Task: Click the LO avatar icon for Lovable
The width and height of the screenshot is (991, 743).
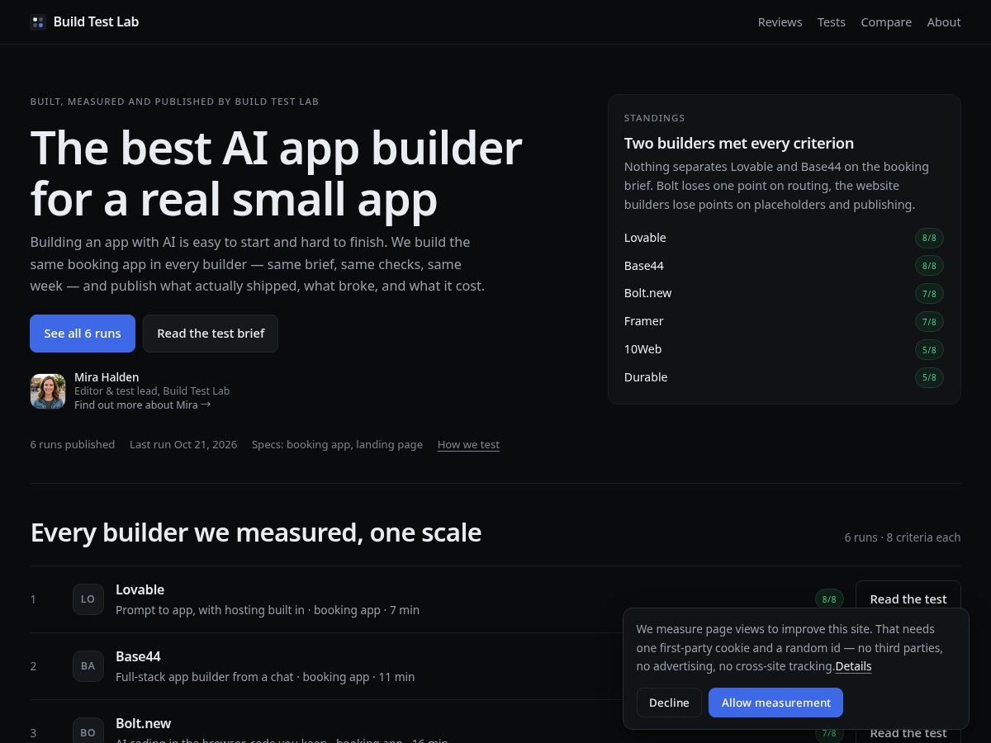Action: 88,599
